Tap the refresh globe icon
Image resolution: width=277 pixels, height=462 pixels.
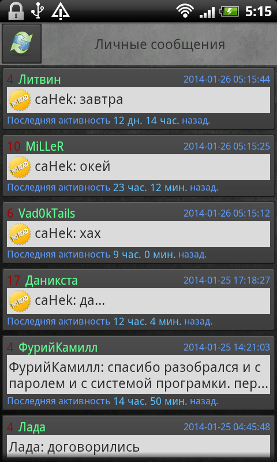[x=21, y=44]
